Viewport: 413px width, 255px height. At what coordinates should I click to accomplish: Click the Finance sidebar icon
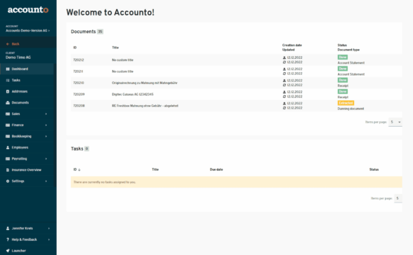pyautogui.click(x=8, y=125)
